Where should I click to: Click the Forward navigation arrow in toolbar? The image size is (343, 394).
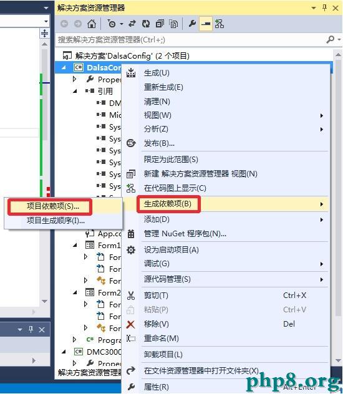78,24
